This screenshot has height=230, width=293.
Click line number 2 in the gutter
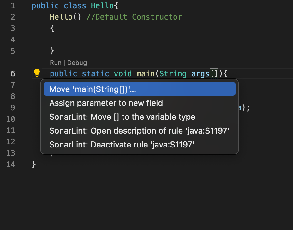point(13,17)
